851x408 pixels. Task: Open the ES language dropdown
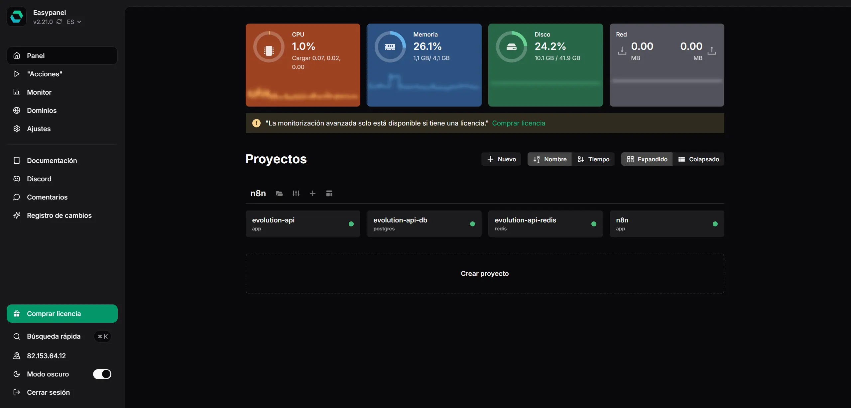click(x=74, y=22)
